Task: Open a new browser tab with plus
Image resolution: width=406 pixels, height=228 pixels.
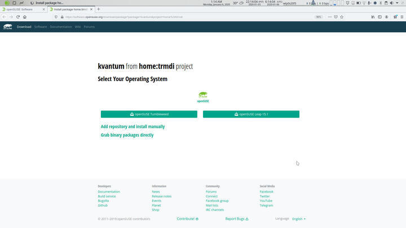Action: coord(98,9)
